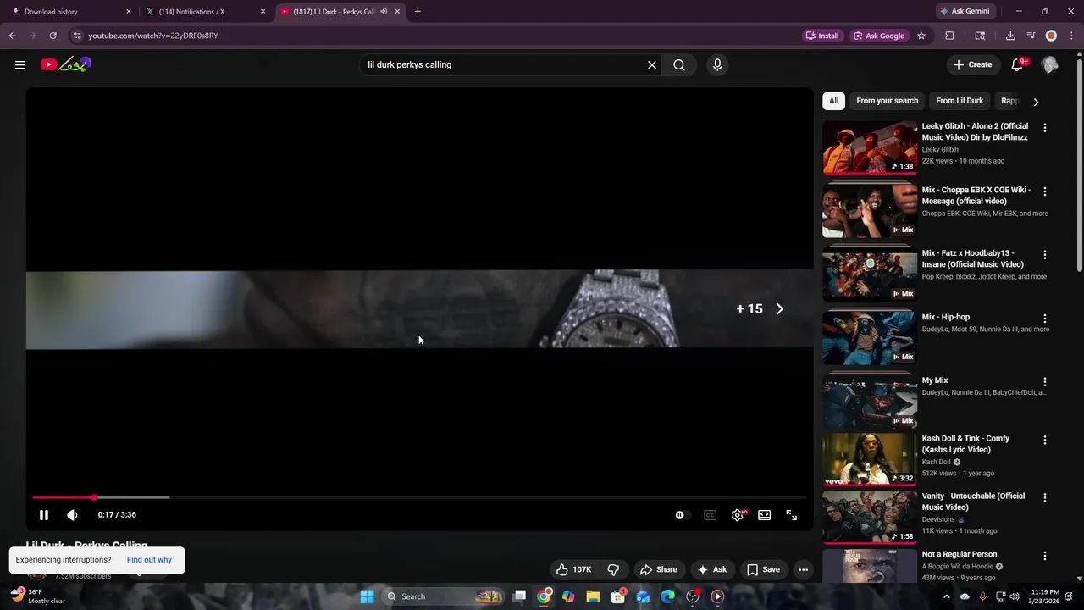Open a new browser tab
The width and height of the screenshot is (1084, 610).
coord(418,12)
